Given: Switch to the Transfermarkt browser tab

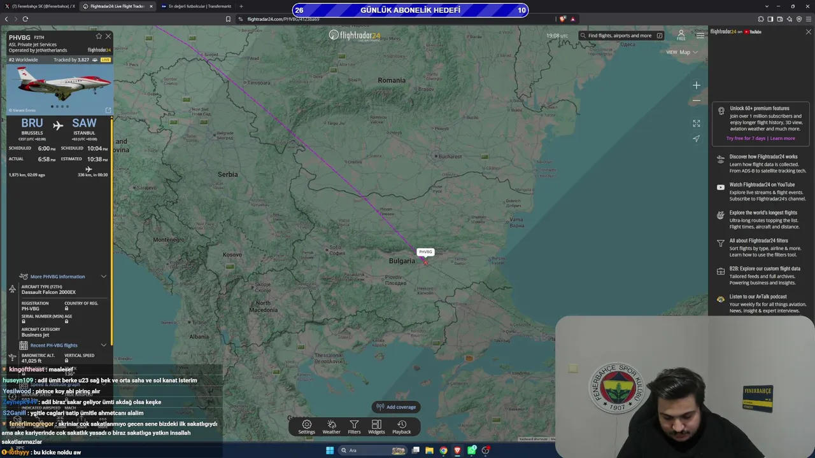Looking at the screenshot, I should [196, 6].
